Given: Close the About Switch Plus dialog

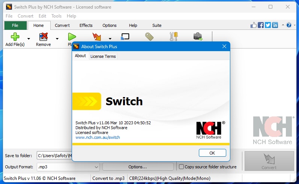Looking at the screenshot, I should tap(224, 46).
